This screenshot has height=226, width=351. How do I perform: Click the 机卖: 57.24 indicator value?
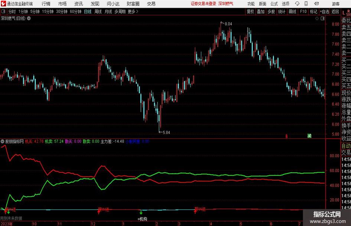pos(54,141)
